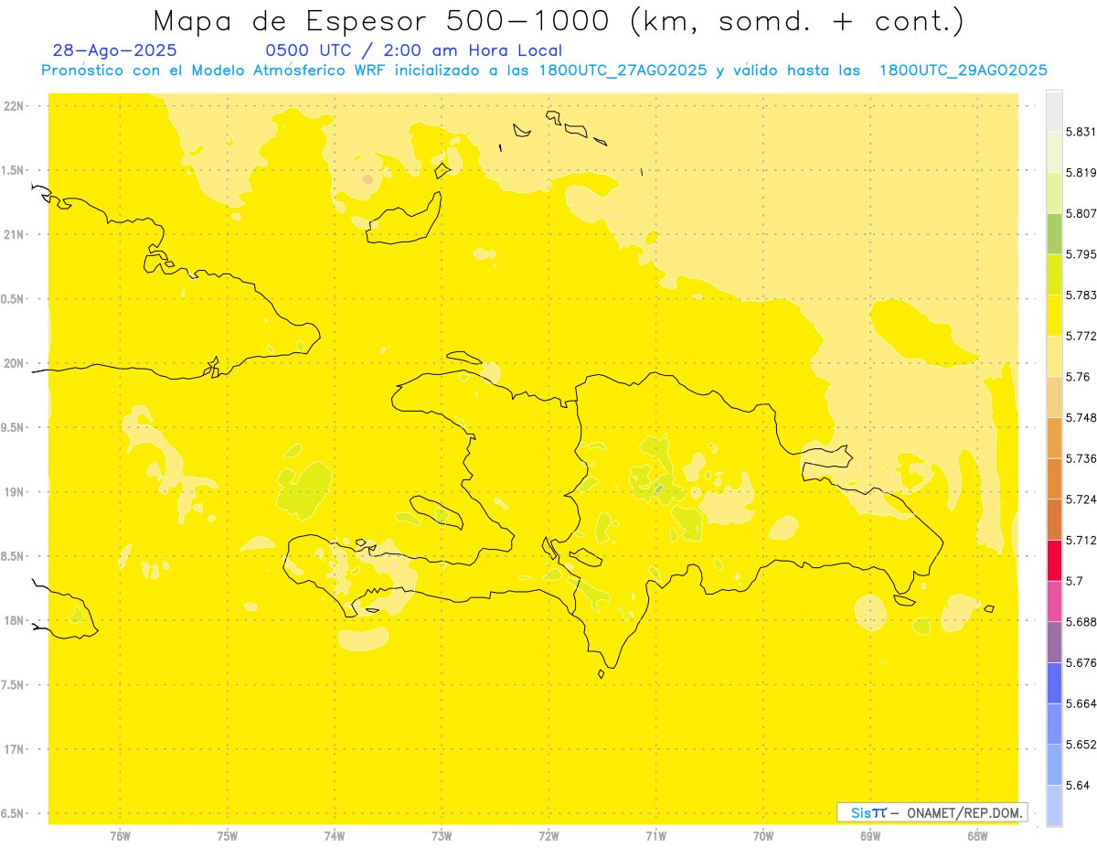The image size is (1097, 848).
Task: Click the pink colorbar band between 5.688 and 5.7
Action: pyautogui.click(x=1054, y=602)
